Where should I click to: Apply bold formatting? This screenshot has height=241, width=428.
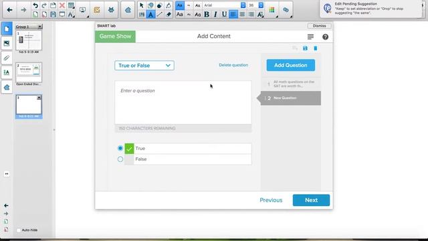[x=207, y=15]
